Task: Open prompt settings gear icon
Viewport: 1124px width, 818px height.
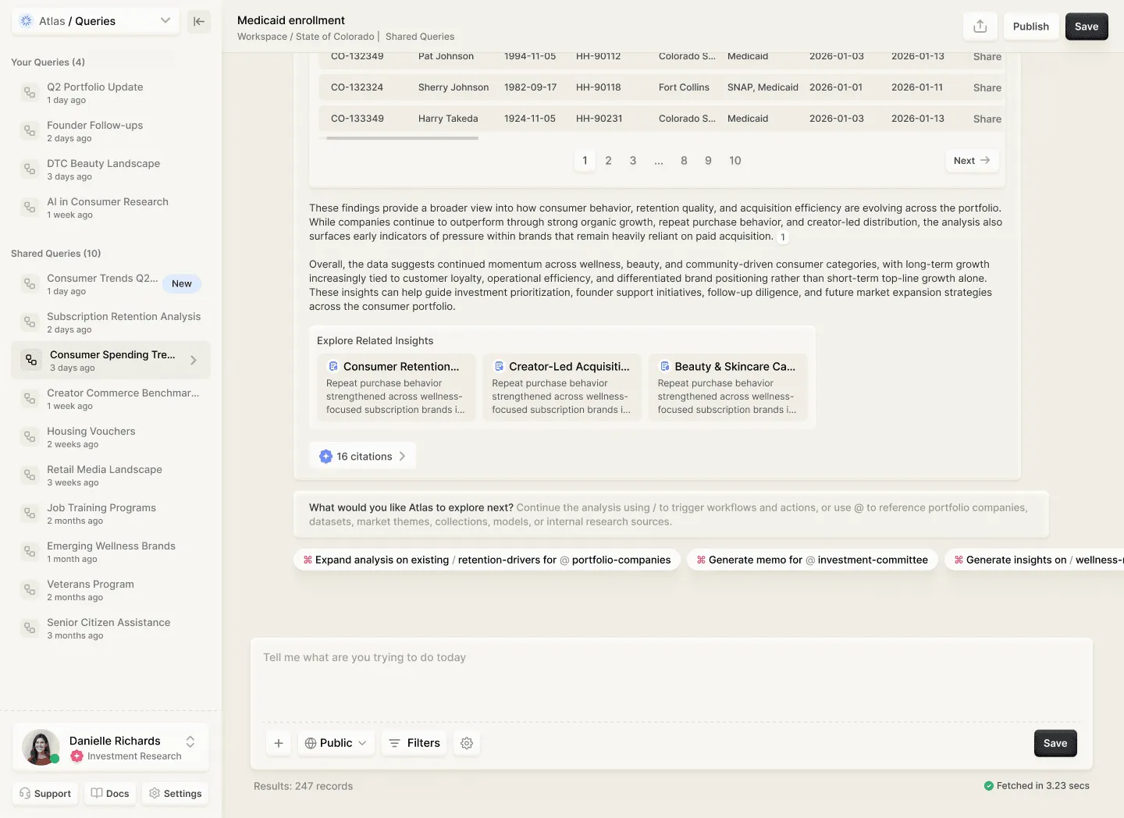Action: (467, 743)
